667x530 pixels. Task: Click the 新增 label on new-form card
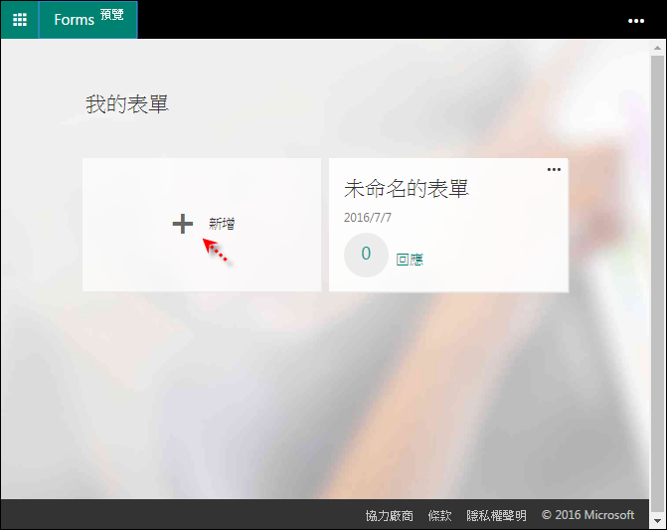(x=222, y=224)
